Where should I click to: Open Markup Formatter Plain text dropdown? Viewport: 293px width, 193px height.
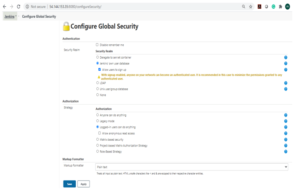pos(192,167)
